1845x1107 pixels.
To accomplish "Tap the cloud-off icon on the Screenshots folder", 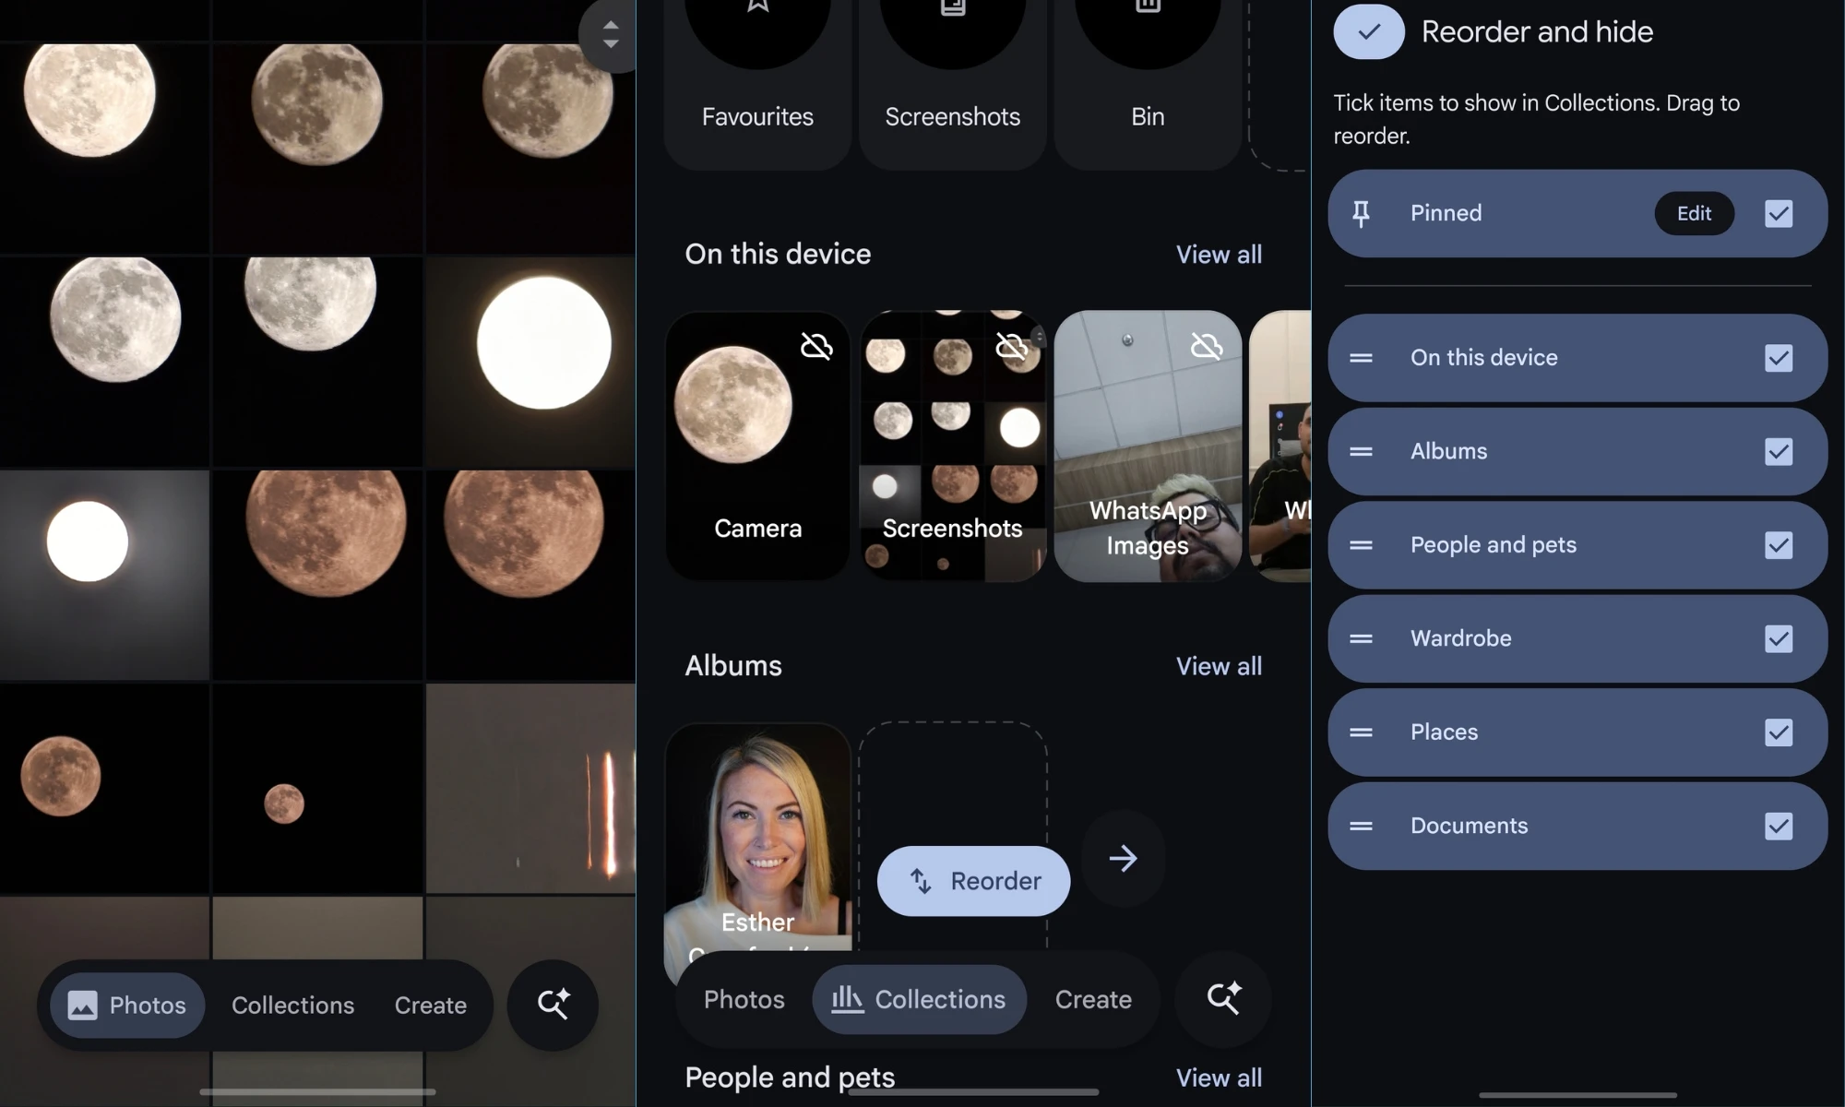I will [x=1012, y=347].
